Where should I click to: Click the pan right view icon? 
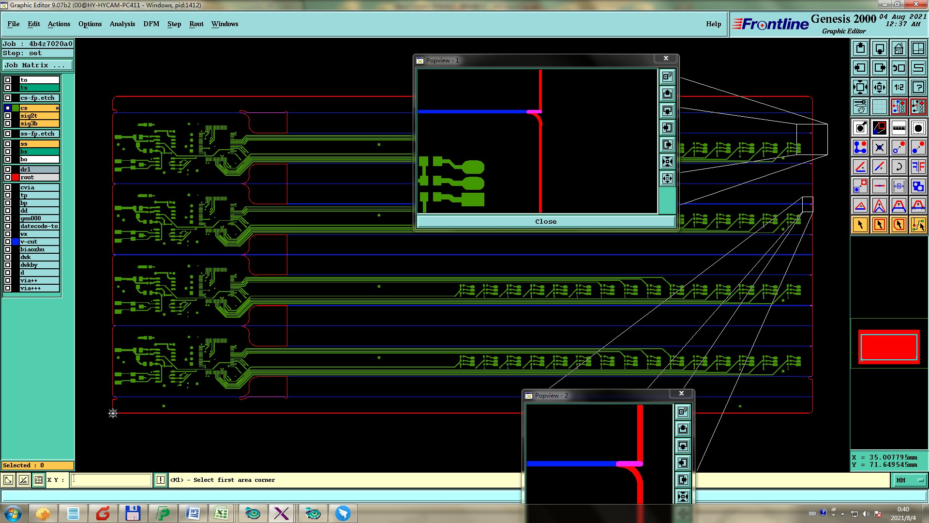(x=880, y=68)
